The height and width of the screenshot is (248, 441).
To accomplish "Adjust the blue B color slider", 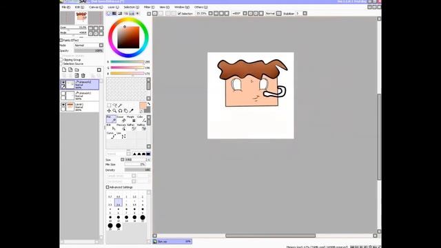I will click(x=127, y=74).
